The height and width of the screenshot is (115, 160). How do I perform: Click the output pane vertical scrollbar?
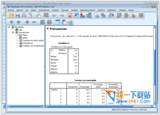(x=154, y=66)
